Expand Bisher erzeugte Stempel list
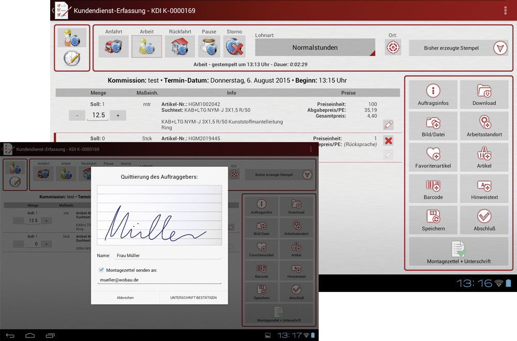Image resolution: width=517 pixels, height=341 pixels. [x=459, y=48]
